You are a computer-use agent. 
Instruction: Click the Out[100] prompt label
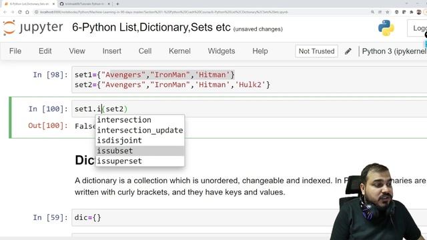pyautogui.click(x=48, y=126)
